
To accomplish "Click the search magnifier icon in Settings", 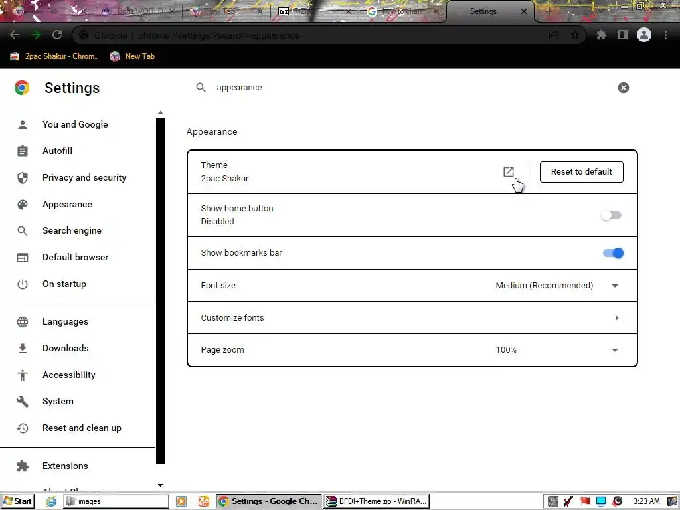I will [201, 88].
